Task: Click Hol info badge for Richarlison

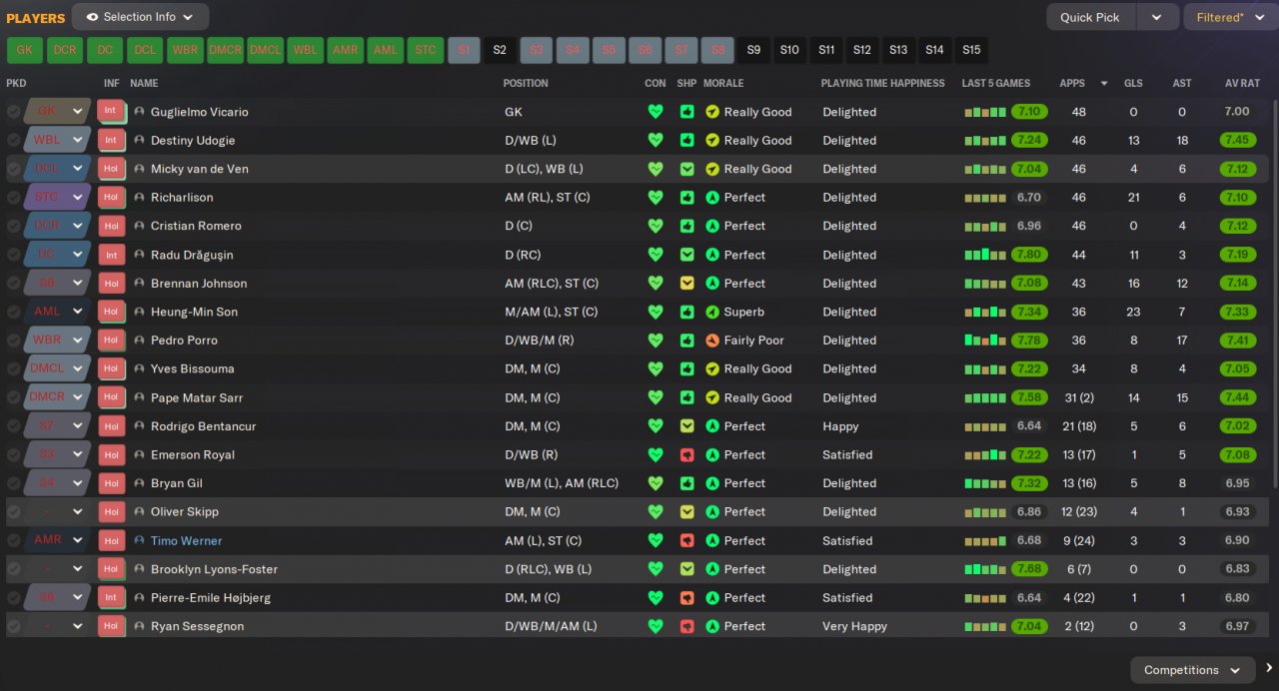Action: point(111,197)
